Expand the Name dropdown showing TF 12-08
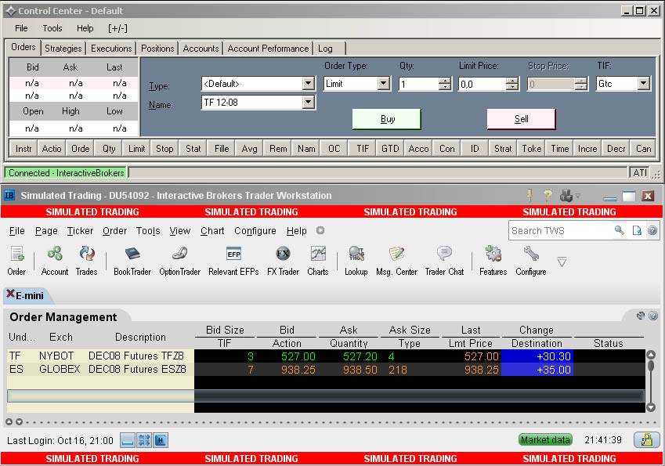 click(308, 103)
